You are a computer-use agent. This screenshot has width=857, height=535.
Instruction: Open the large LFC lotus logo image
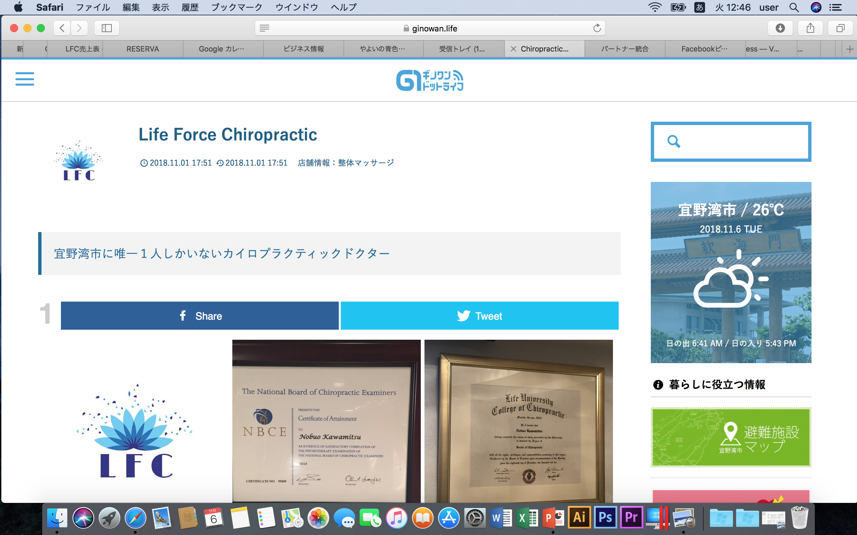point(135,431)
